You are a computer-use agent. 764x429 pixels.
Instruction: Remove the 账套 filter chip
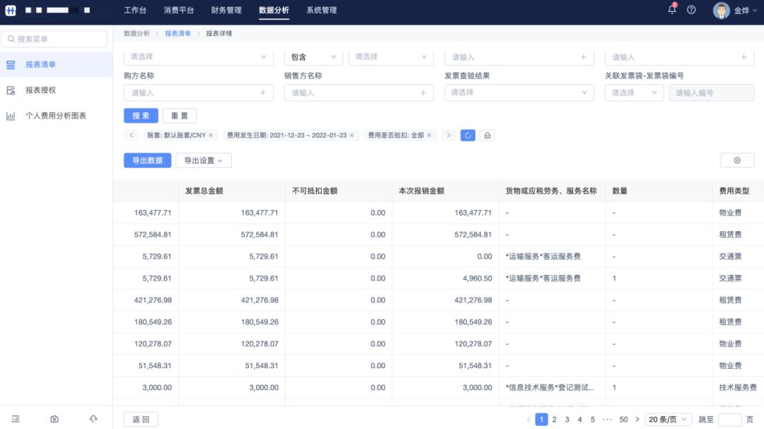(212, 134)
